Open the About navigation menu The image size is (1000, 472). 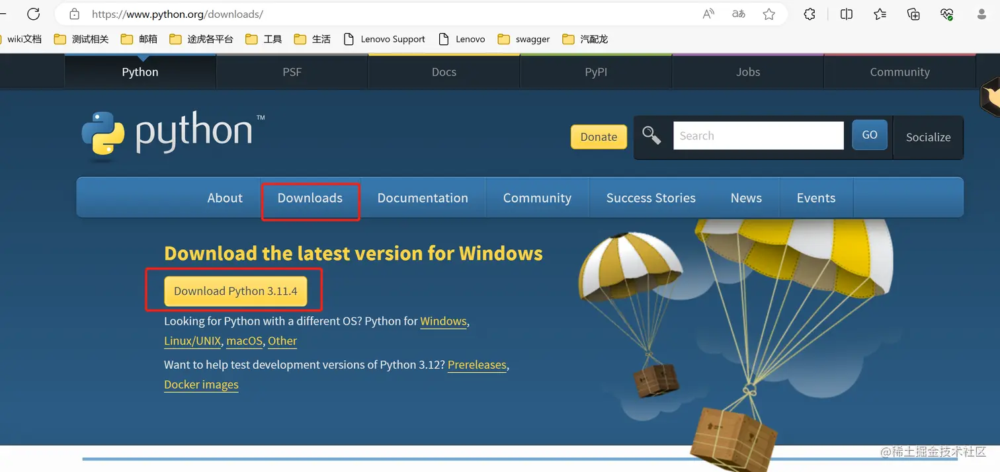(x=225, y=198)
